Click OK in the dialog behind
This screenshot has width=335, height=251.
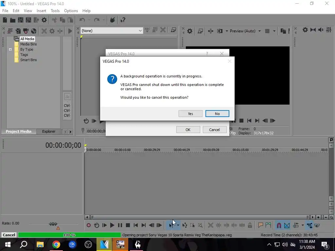[x=188, y=130]
